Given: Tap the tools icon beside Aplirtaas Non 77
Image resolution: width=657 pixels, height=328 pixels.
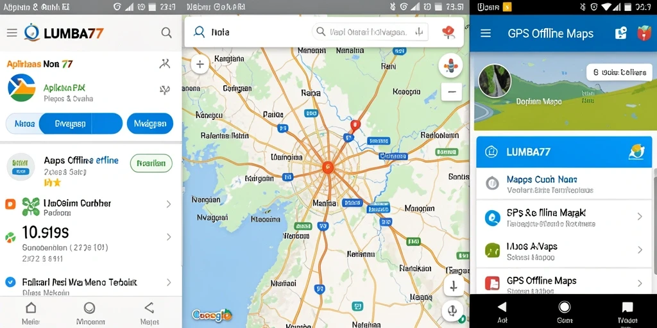Looking at the screenshot, I should pos(165,63).
